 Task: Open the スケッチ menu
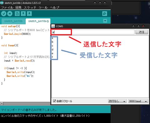(30, 7)
